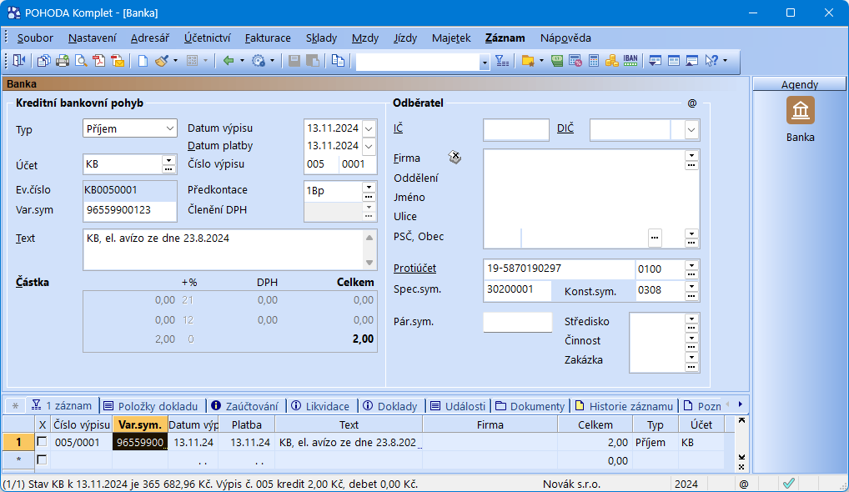This screenshot has height=492, width=849.
Task: Click the icon next to the Firma label
Action: [455, 158]
